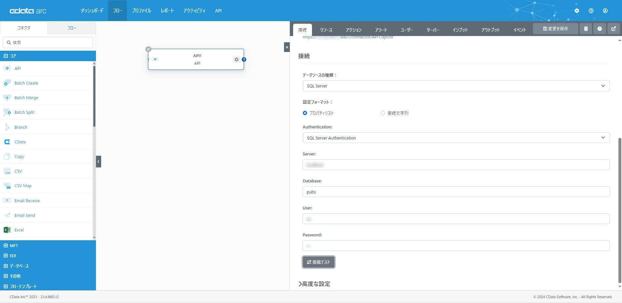Image resolution: width=622 pixels, height=303 pixels.
Task: Click the Password input field
Action: [456, 246]
